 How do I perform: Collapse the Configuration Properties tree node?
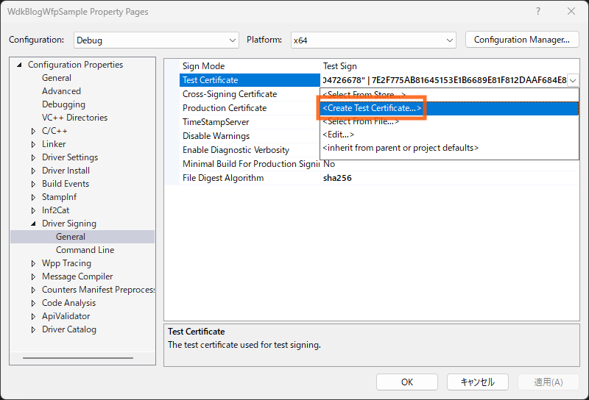point(20,65)
